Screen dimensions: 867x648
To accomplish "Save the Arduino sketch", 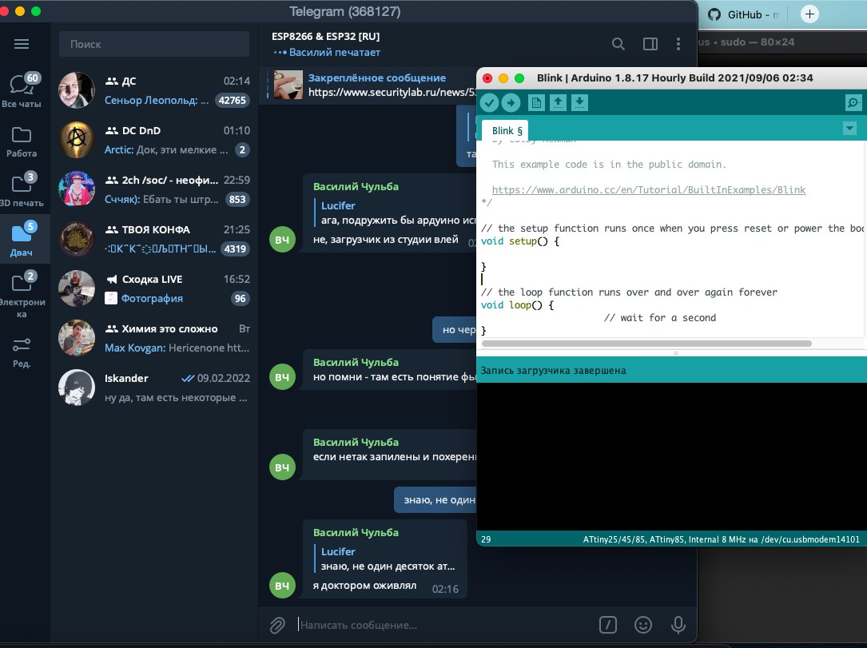I will pyautogui.click(x=579, y=102).
